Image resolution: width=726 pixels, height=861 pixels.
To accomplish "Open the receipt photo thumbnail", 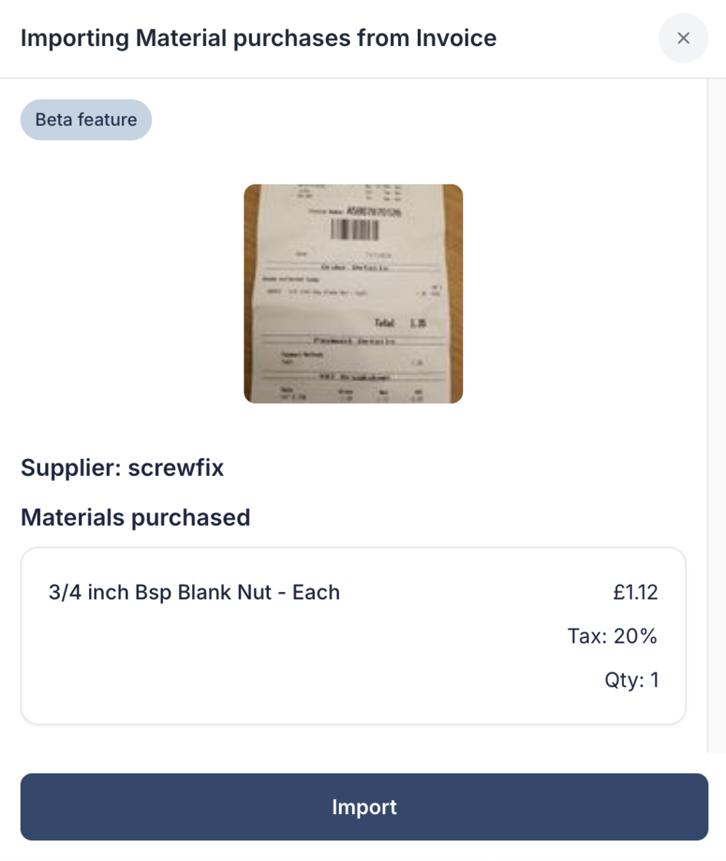I will point(353,294).
